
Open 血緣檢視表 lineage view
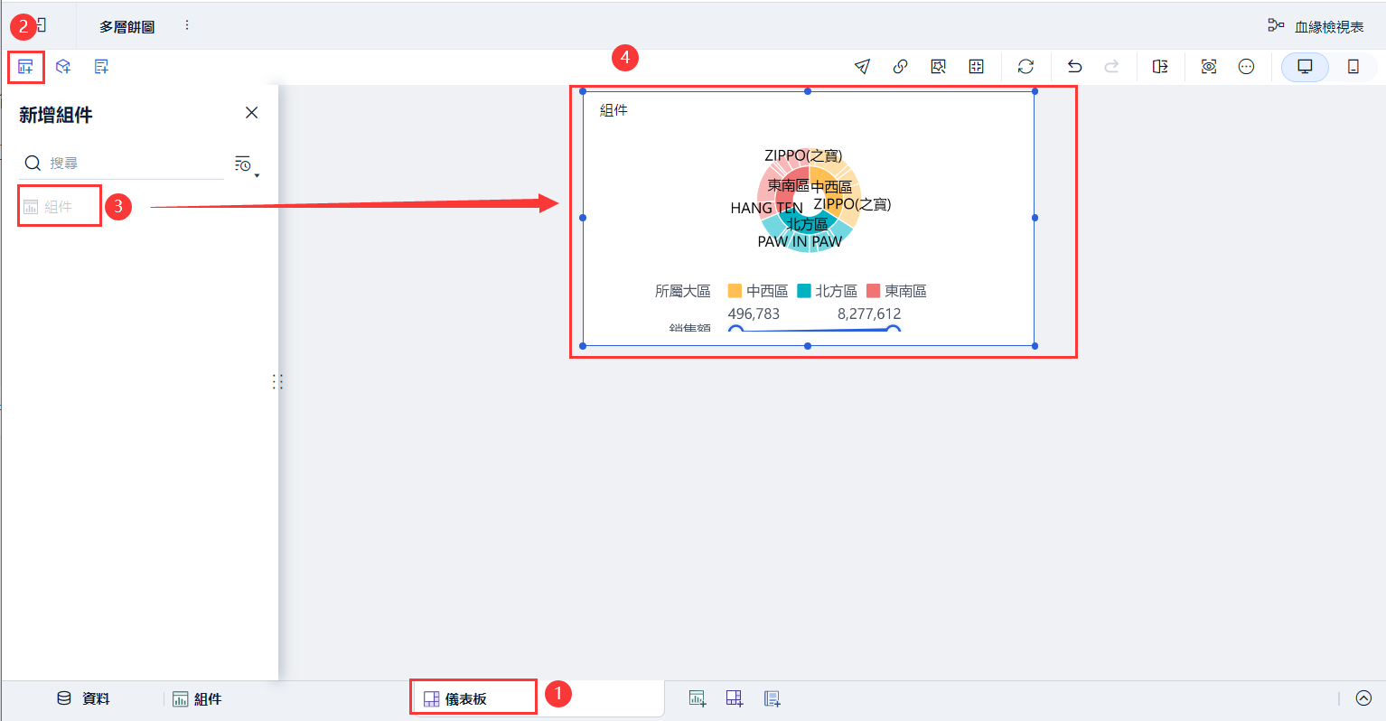(x=1316, y=27)
